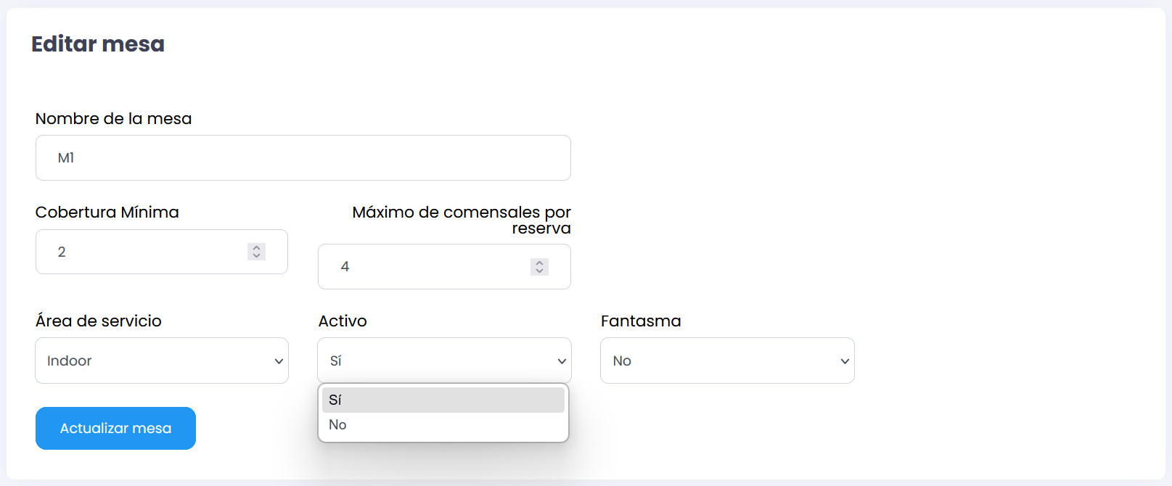Expand the Fantasma dropdown
Screen dimensions: 1172x486
pyautogui.click(x=727, y=361)
